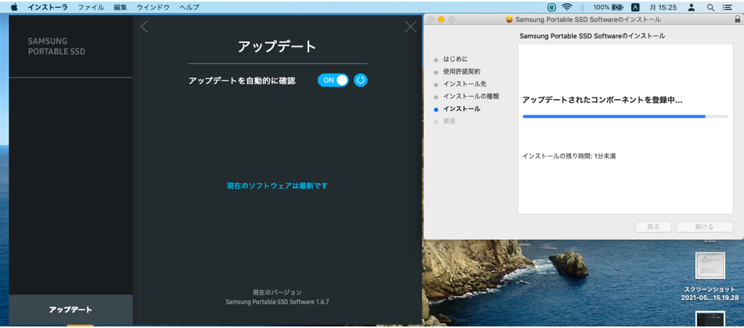Click the user account icon in menu bar
This screenshot has height=328, width=744.
coord(692,7)
